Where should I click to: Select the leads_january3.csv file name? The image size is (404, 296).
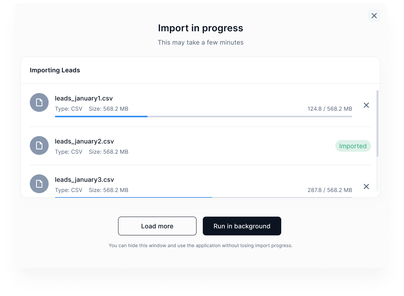pos(84,179)
